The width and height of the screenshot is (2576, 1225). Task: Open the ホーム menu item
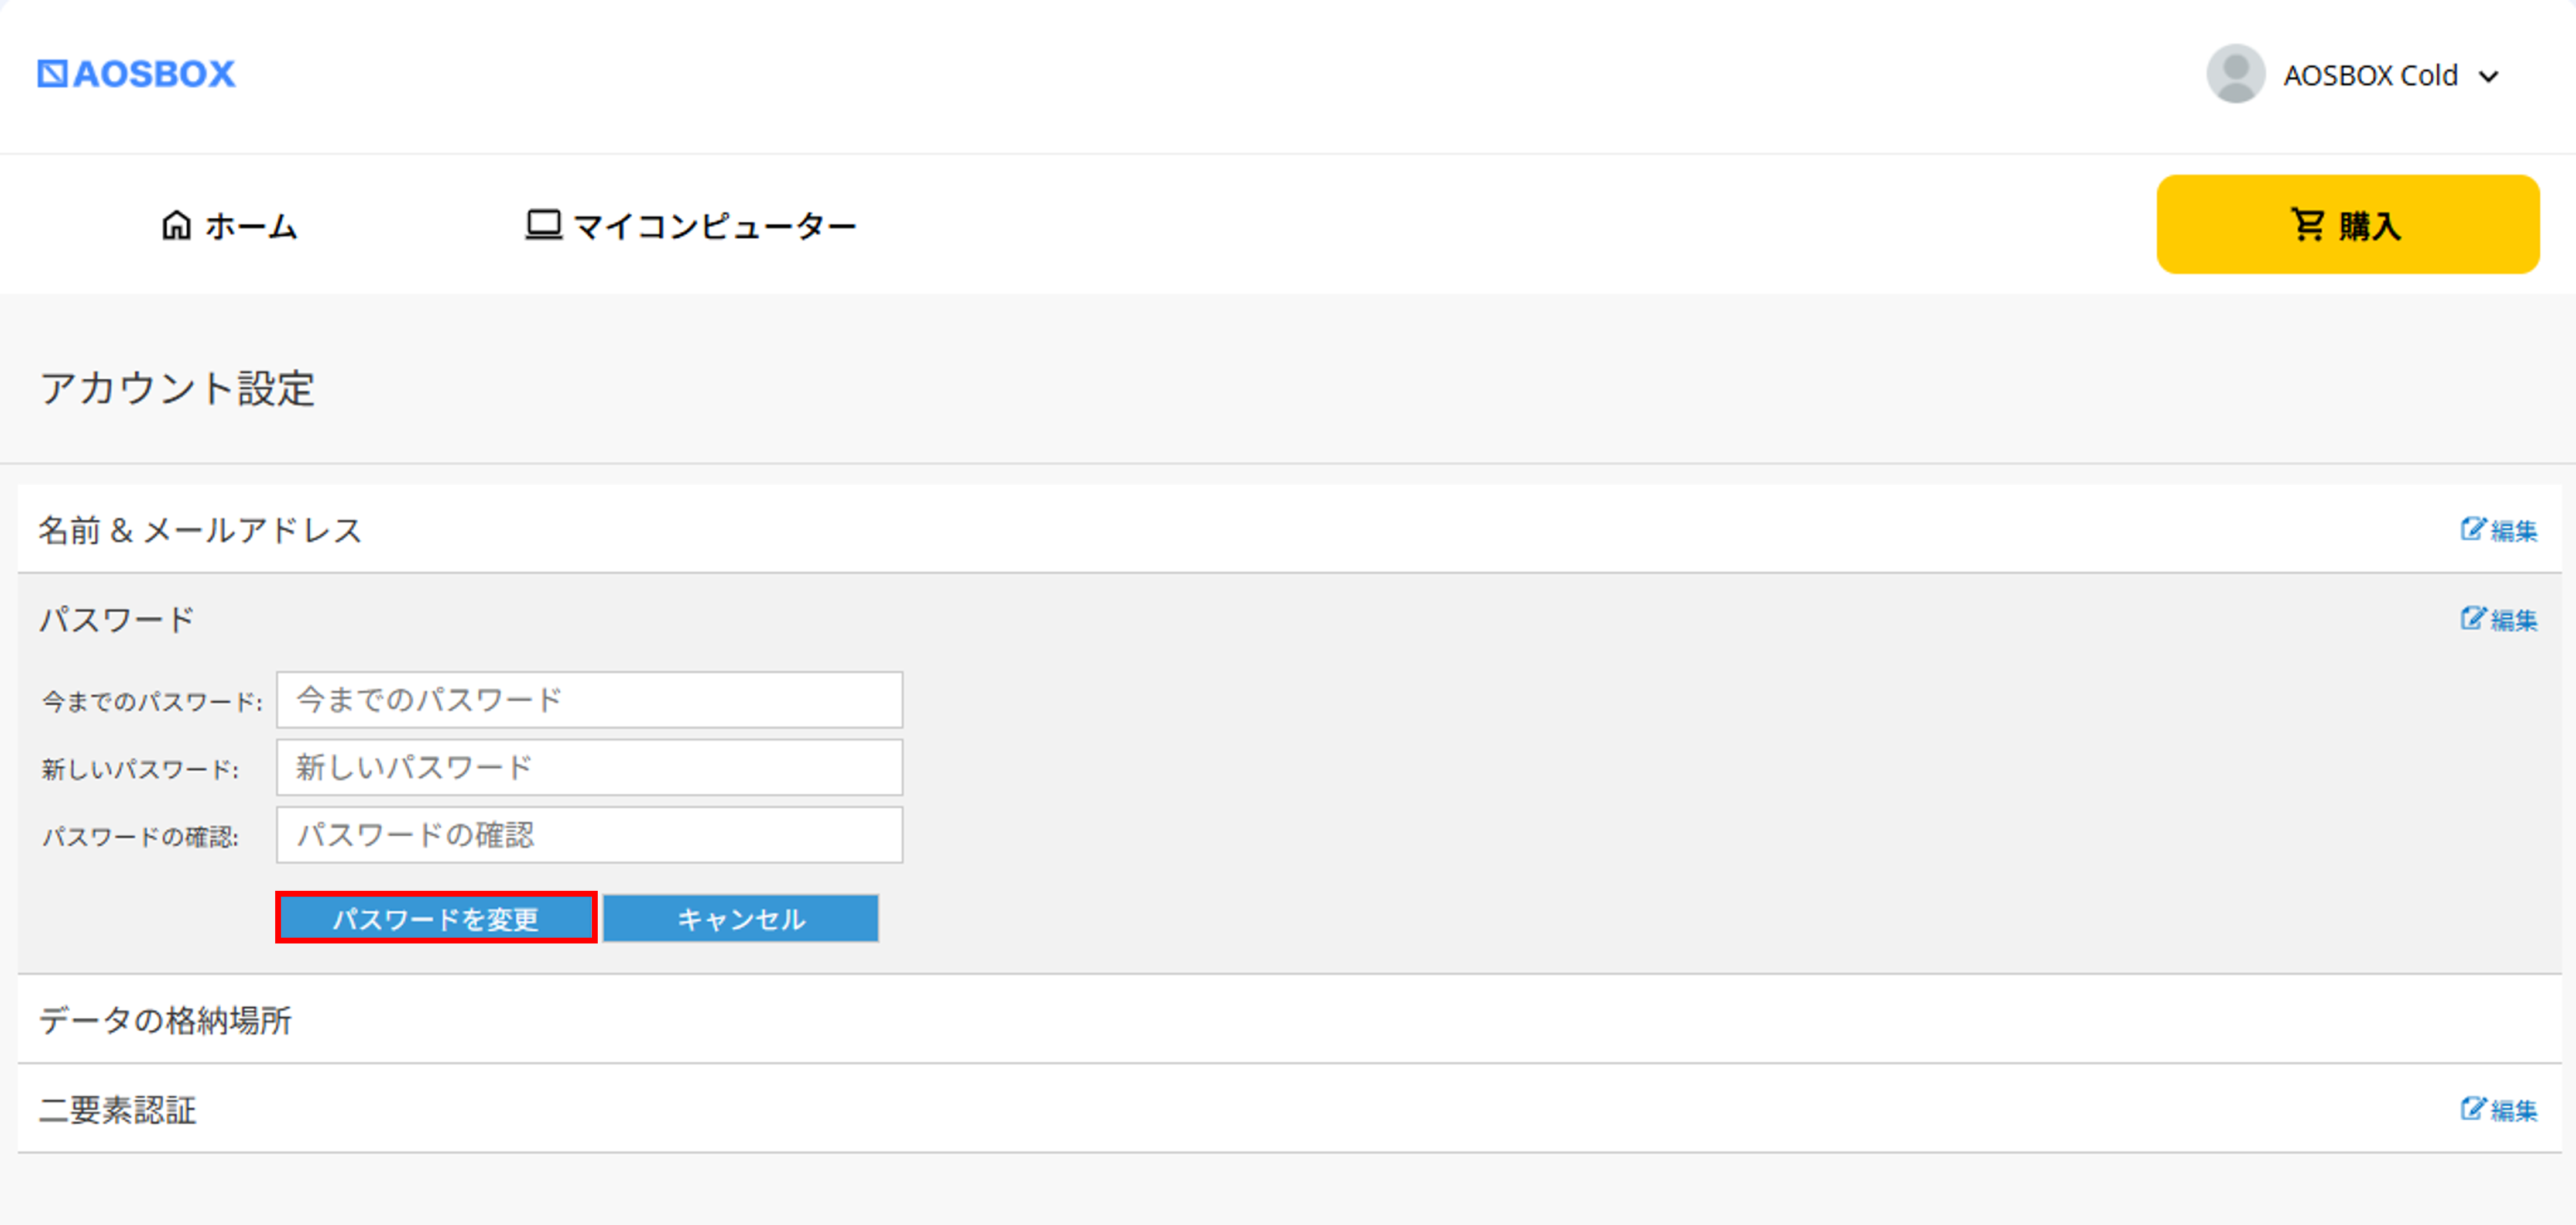coord(250,226)
